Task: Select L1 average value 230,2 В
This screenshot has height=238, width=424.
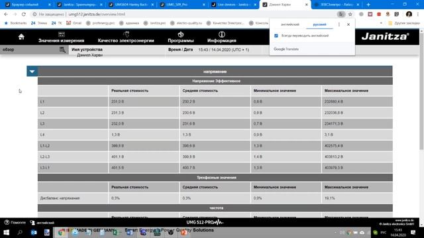Action: pyautogui.click(x=189, y=102)
